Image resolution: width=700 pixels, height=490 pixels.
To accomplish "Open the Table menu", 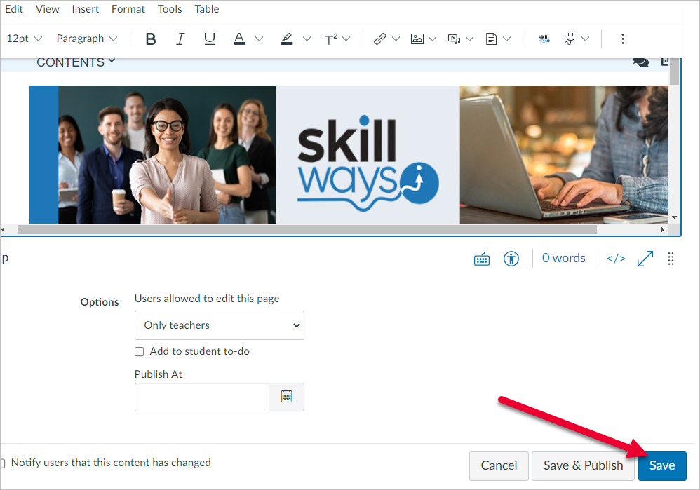I will [207, 9].
